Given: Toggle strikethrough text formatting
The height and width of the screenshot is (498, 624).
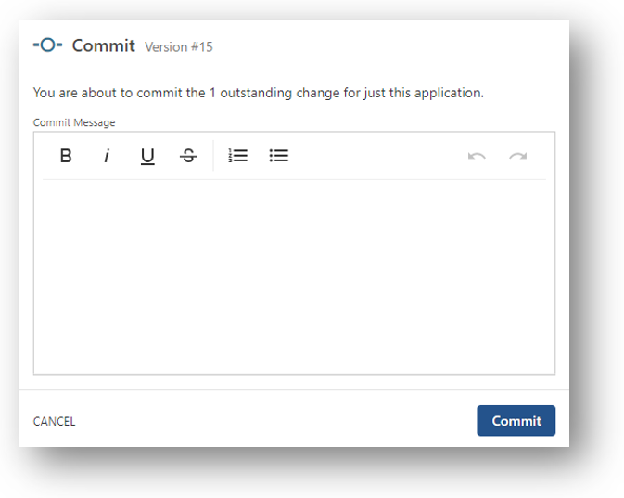Looking at the screenshot, I should [188, 156].
